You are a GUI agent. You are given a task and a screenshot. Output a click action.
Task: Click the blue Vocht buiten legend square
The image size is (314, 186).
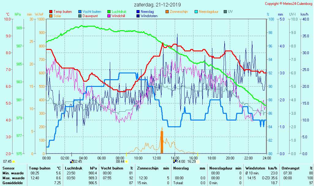pyautogui.click(x=80, y=12)
